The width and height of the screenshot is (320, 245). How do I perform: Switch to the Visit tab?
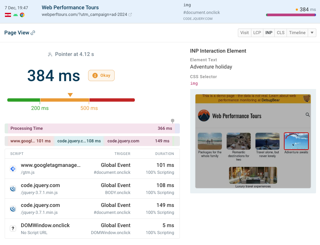click(244, 33)
